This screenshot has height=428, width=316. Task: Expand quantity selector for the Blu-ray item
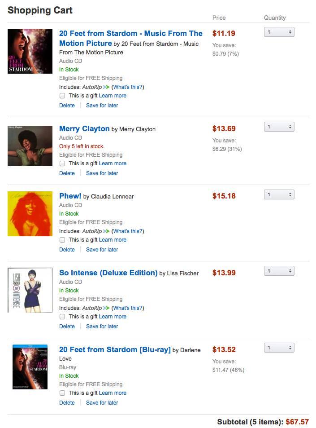(279, 348)
